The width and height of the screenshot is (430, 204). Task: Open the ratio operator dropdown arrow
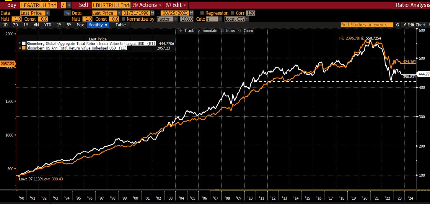pyautogui.click(x=69, y=5)
